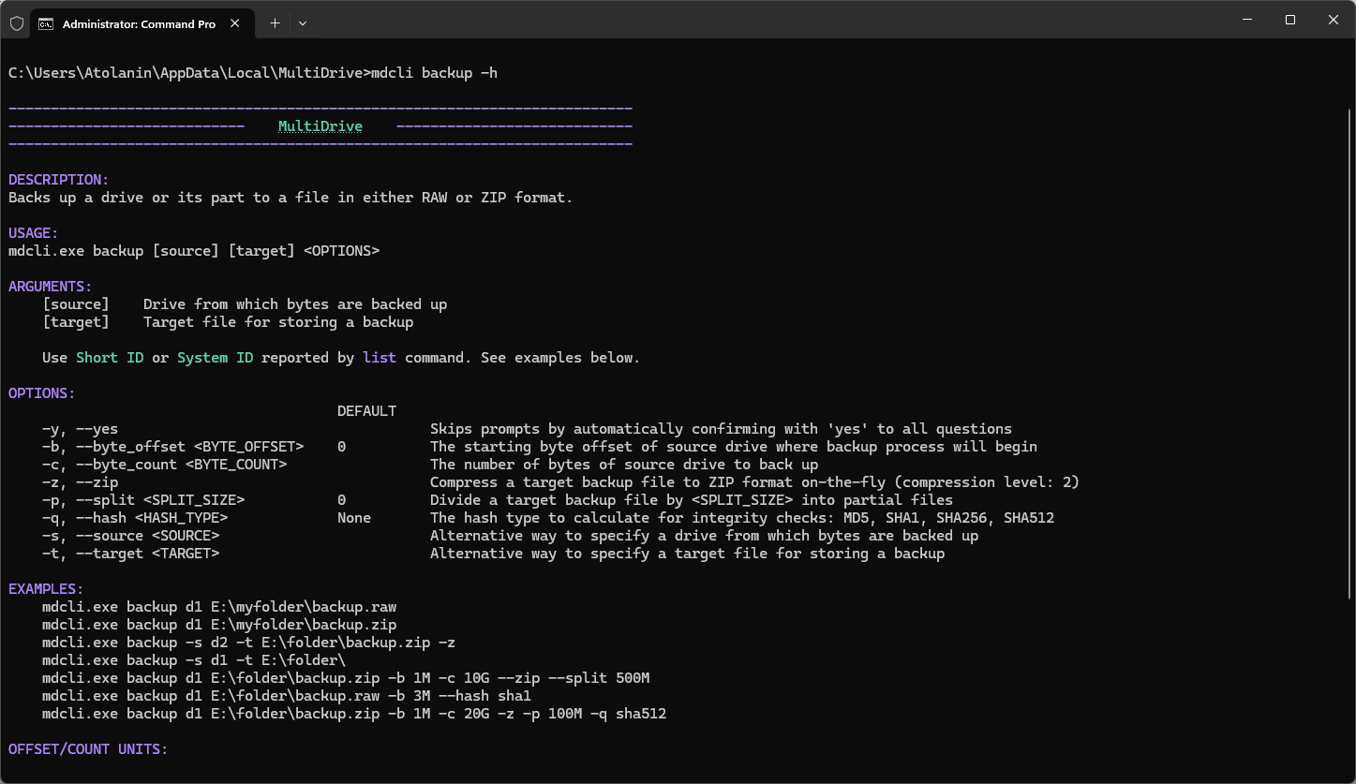Click the green 'System ID' text
This screenshot has height=784, width=1356.
pos(215,358)
